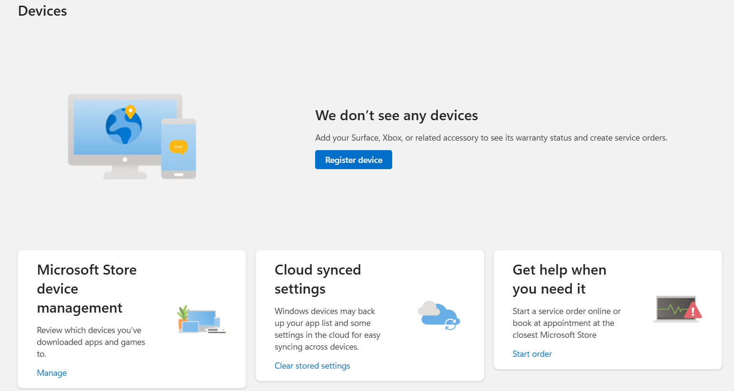Select the Clear stored settings link
Screen dimensions: 734x391
click(x=312, y=366)
